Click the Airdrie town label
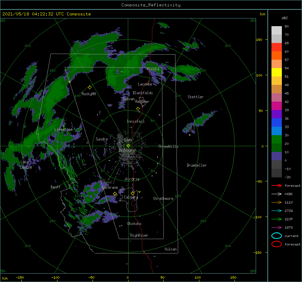 pyautogui.click(x=132, y=179)
